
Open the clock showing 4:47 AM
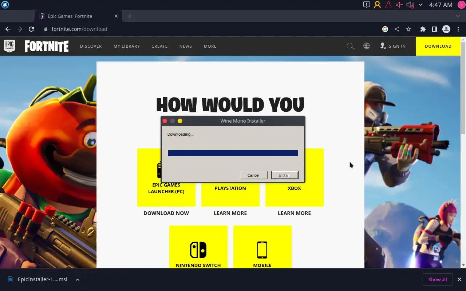click(x=441, y=5)
